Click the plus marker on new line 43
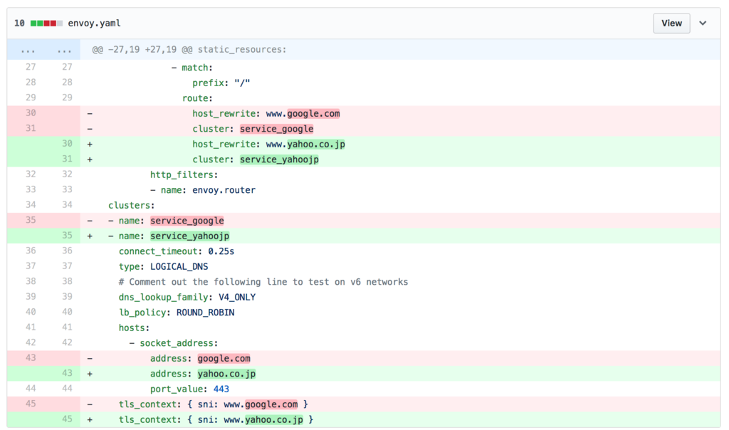This screenshot has width=729, height=430. 90,374
